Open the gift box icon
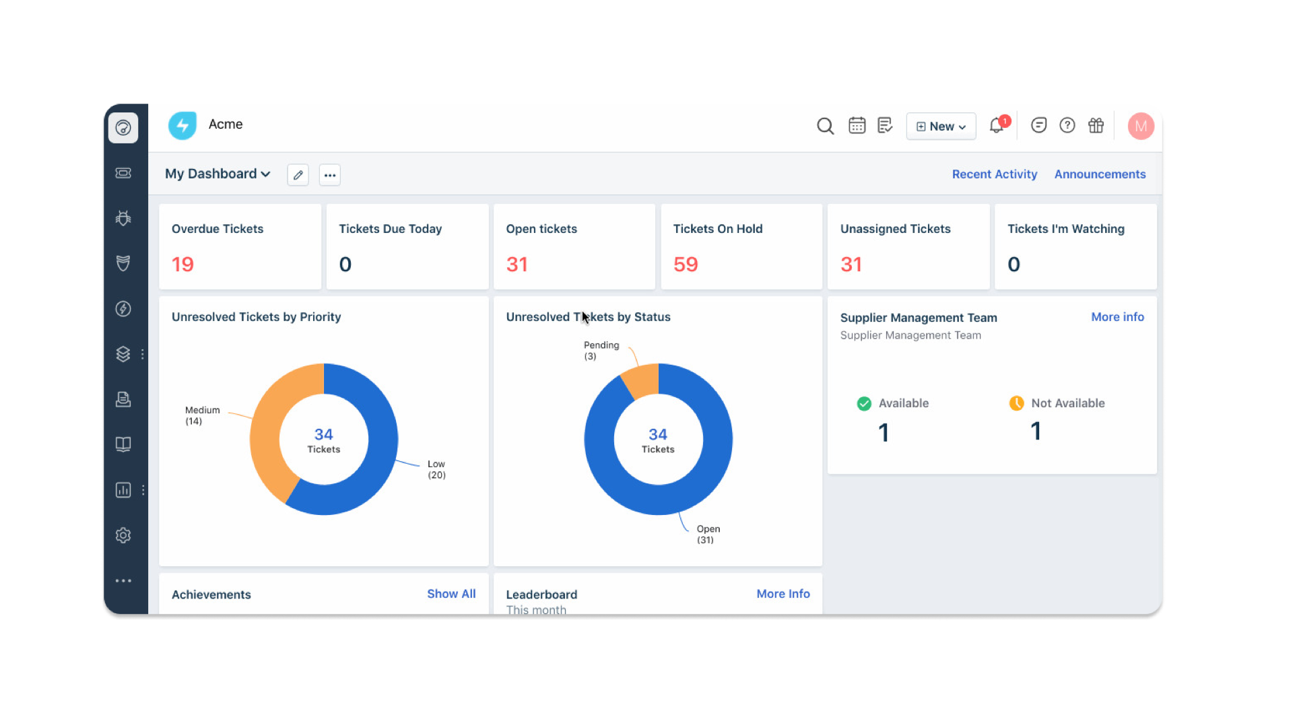 1096,126
